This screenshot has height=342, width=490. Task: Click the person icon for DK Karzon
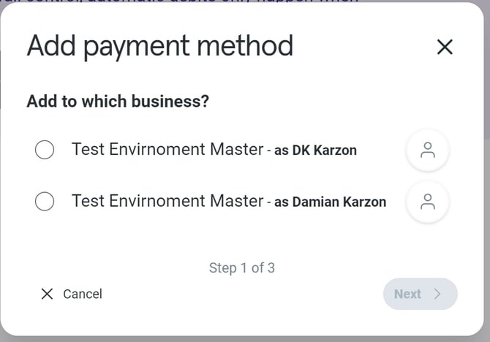(x=428, y=151)
